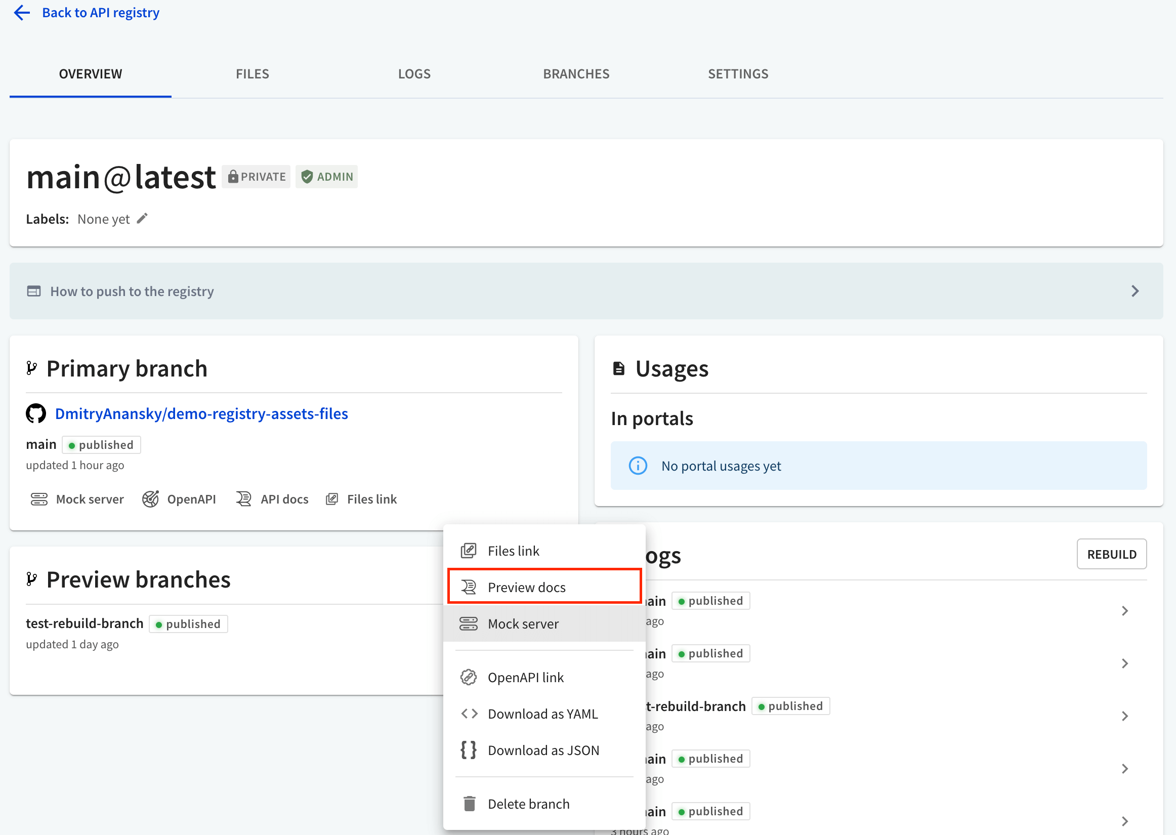Image resolution: width=1176 pixels, height=835 pixels.
Task: Click the Mock server icon in context menu
Action: click(x=468, y=623)
